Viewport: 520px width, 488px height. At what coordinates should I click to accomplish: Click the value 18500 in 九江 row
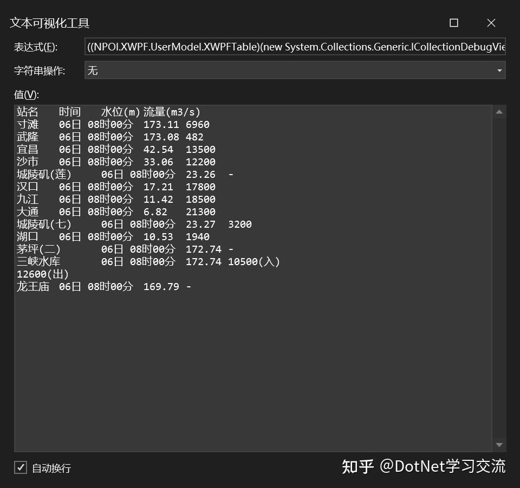tap(200, 199)
